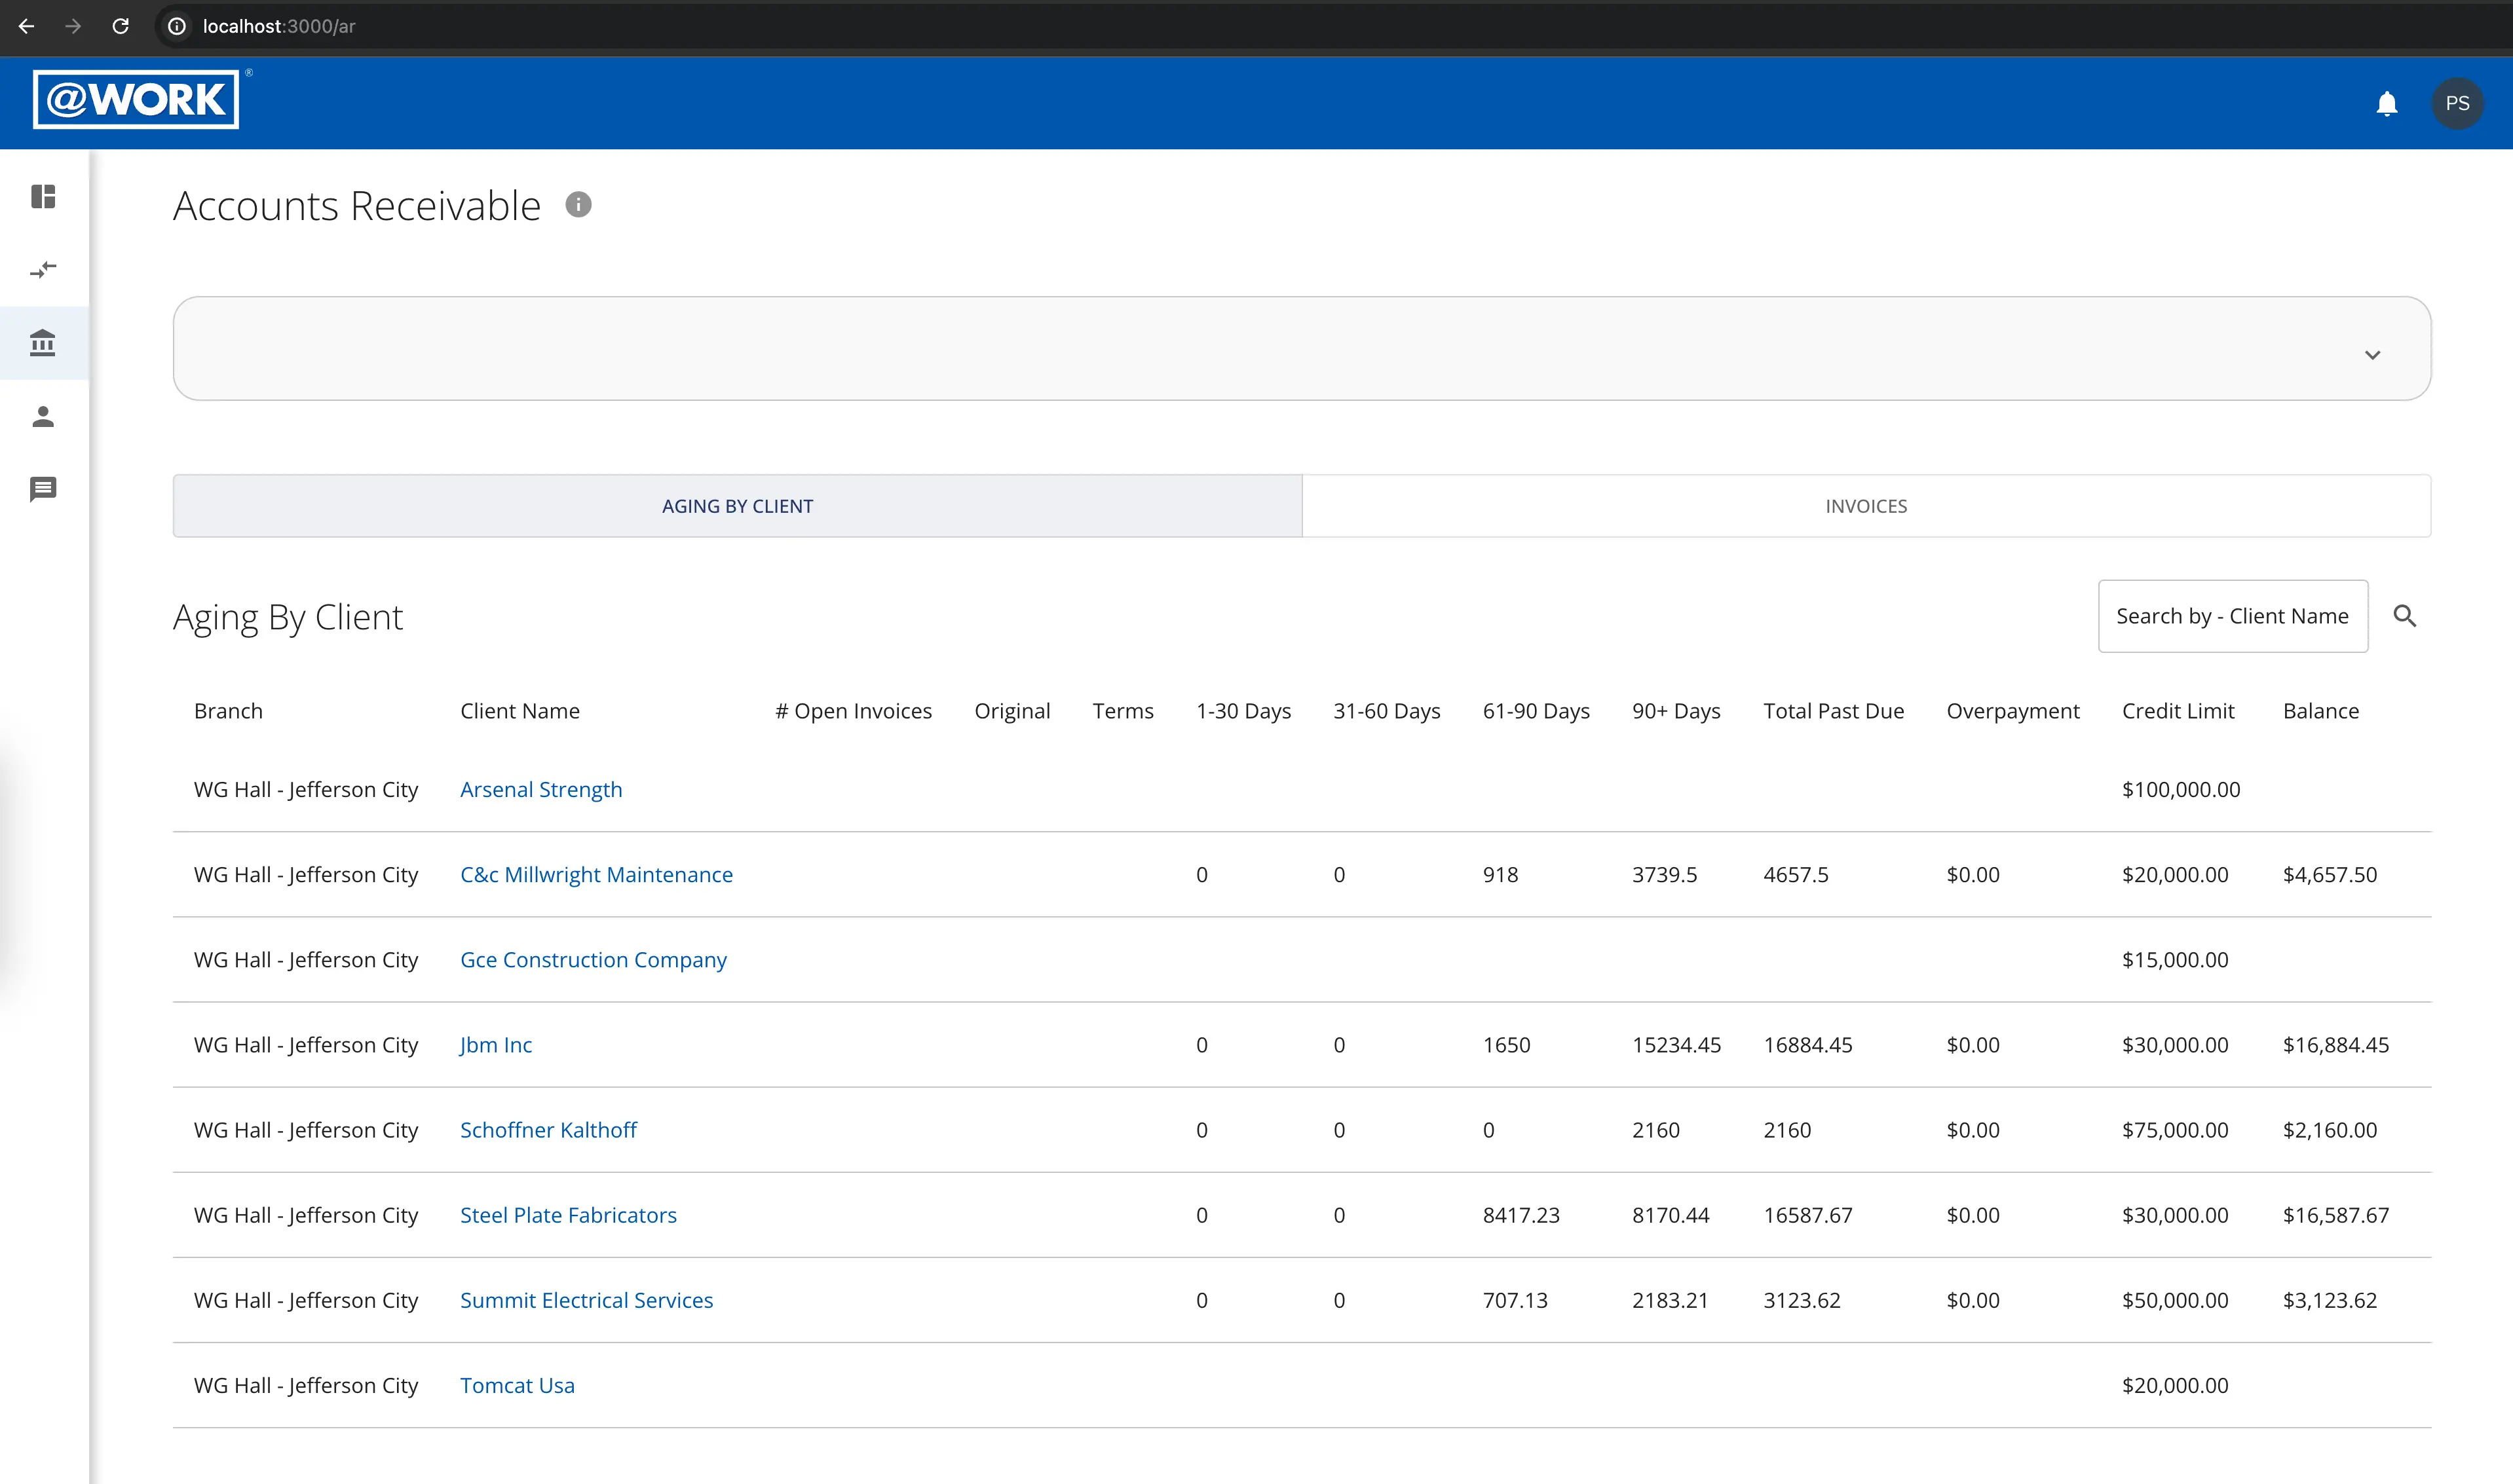Click the info icon beside Accounts Receivable

pos(578,205)
